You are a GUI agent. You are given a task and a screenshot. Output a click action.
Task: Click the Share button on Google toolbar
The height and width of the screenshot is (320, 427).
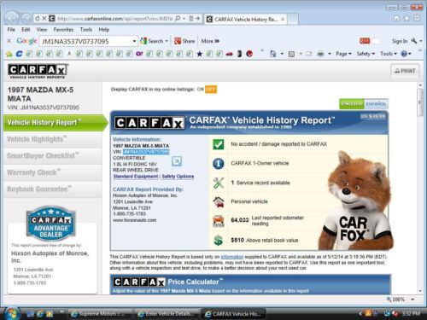click(x=184, y=41)
